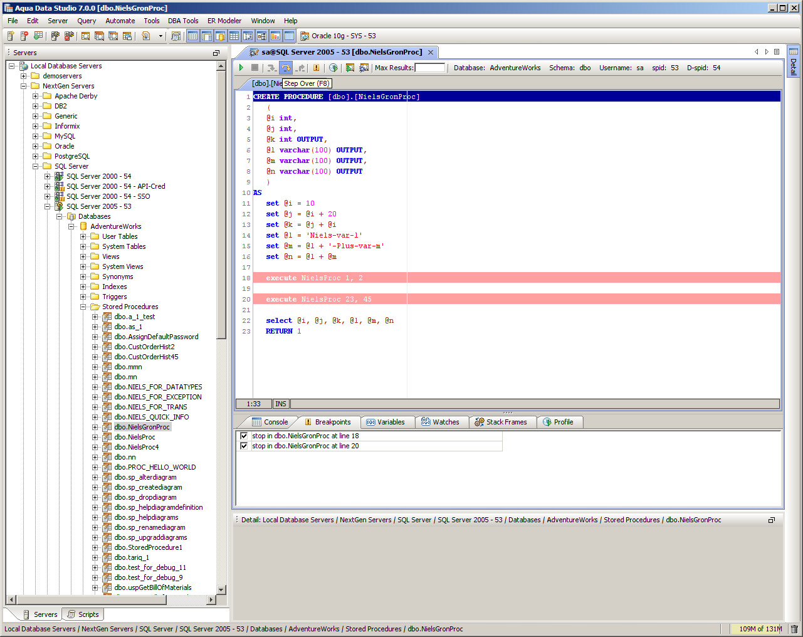The height and width of the screenshot is (637, 803).
Task: Switch to the Scripts tab
Action: 83,614
